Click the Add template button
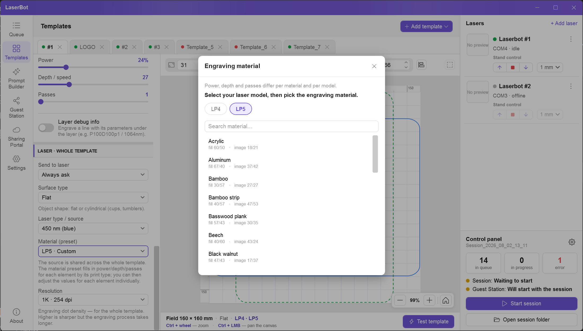Image resolution: width=583 pixels, height=331 pixels. (x=426, y=26)
